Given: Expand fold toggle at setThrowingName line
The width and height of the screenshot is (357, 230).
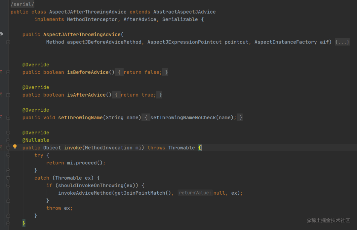Looking at the screenshot, I should click(x=8, y=118).
